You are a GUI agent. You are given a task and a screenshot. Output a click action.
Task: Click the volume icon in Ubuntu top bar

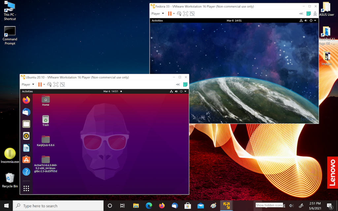click(176, 92)
